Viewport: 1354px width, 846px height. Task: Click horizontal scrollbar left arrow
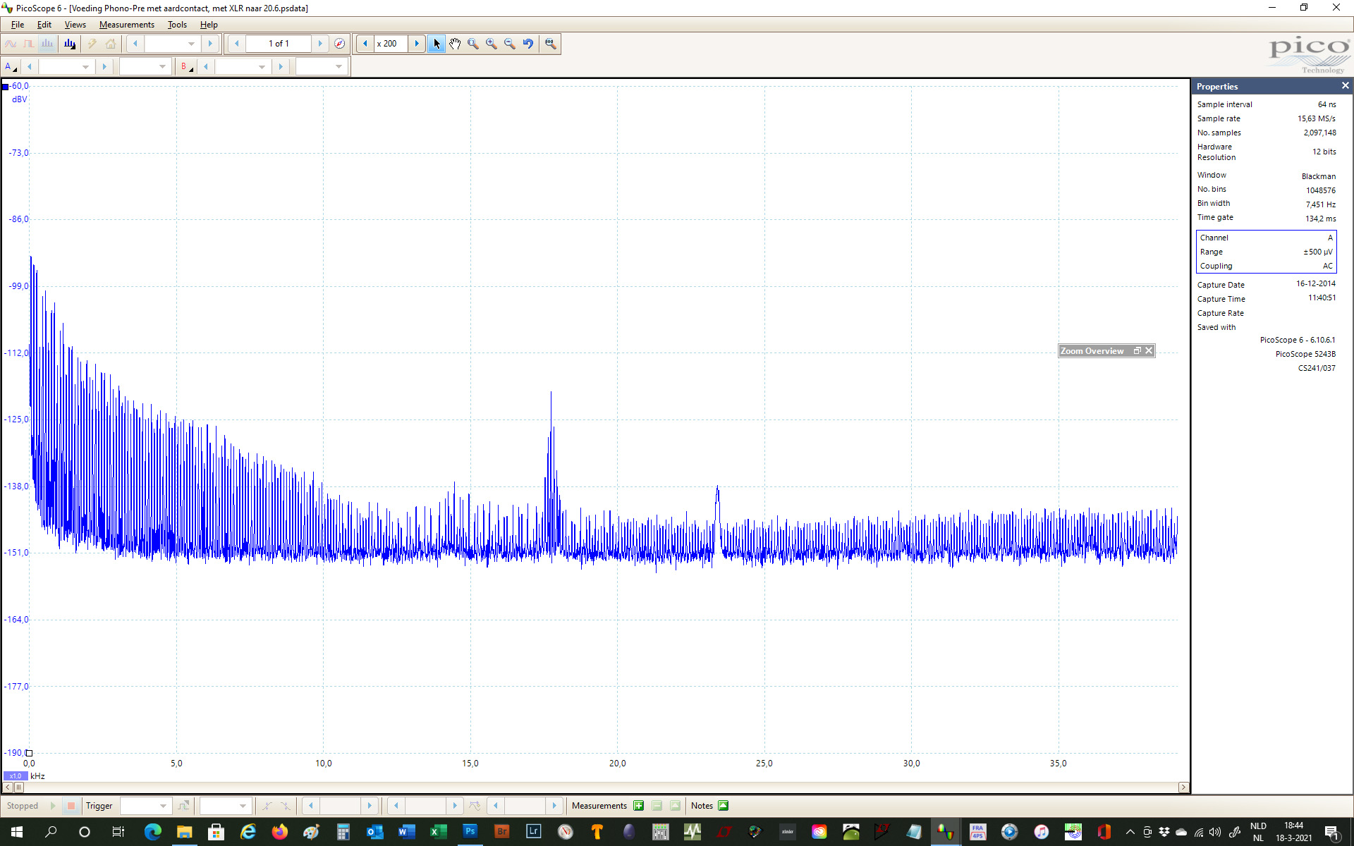[8, 787]
